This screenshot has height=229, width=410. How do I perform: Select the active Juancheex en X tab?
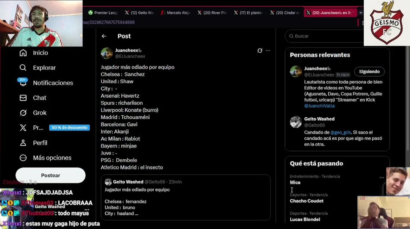(330, 13)
